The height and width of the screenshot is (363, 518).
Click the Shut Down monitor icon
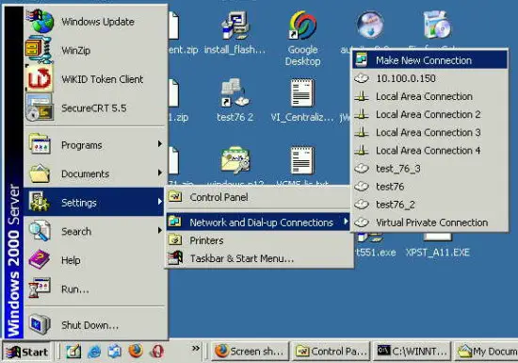click(x=40, y=324)
